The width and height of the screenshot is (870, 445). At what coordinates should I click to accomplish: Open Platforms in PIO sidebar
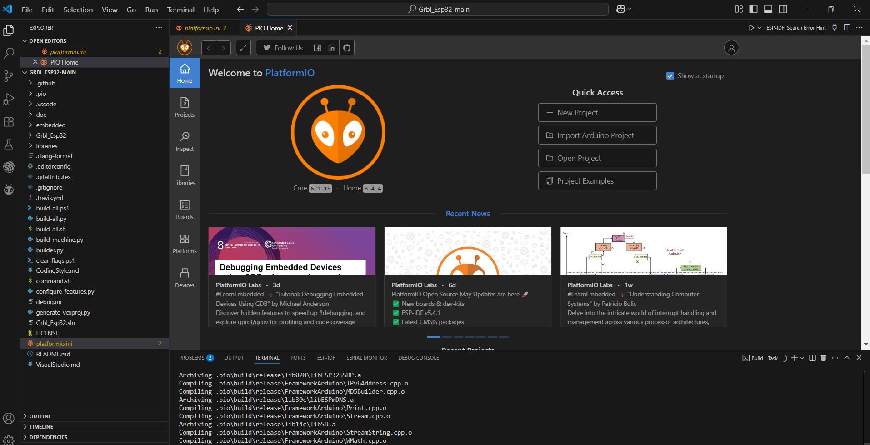click(185, 244)
